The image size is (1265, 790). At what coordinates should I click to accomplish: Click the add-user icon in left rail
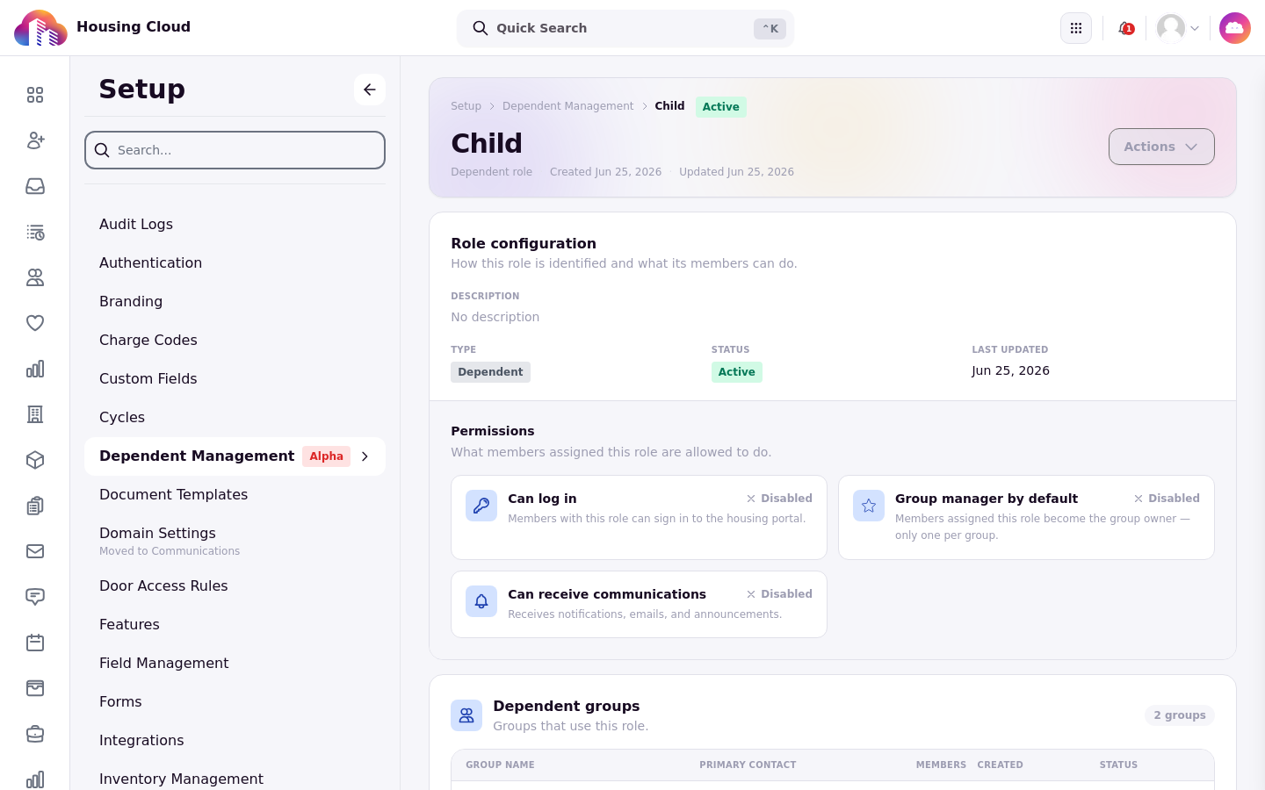(x=35, y=140)
